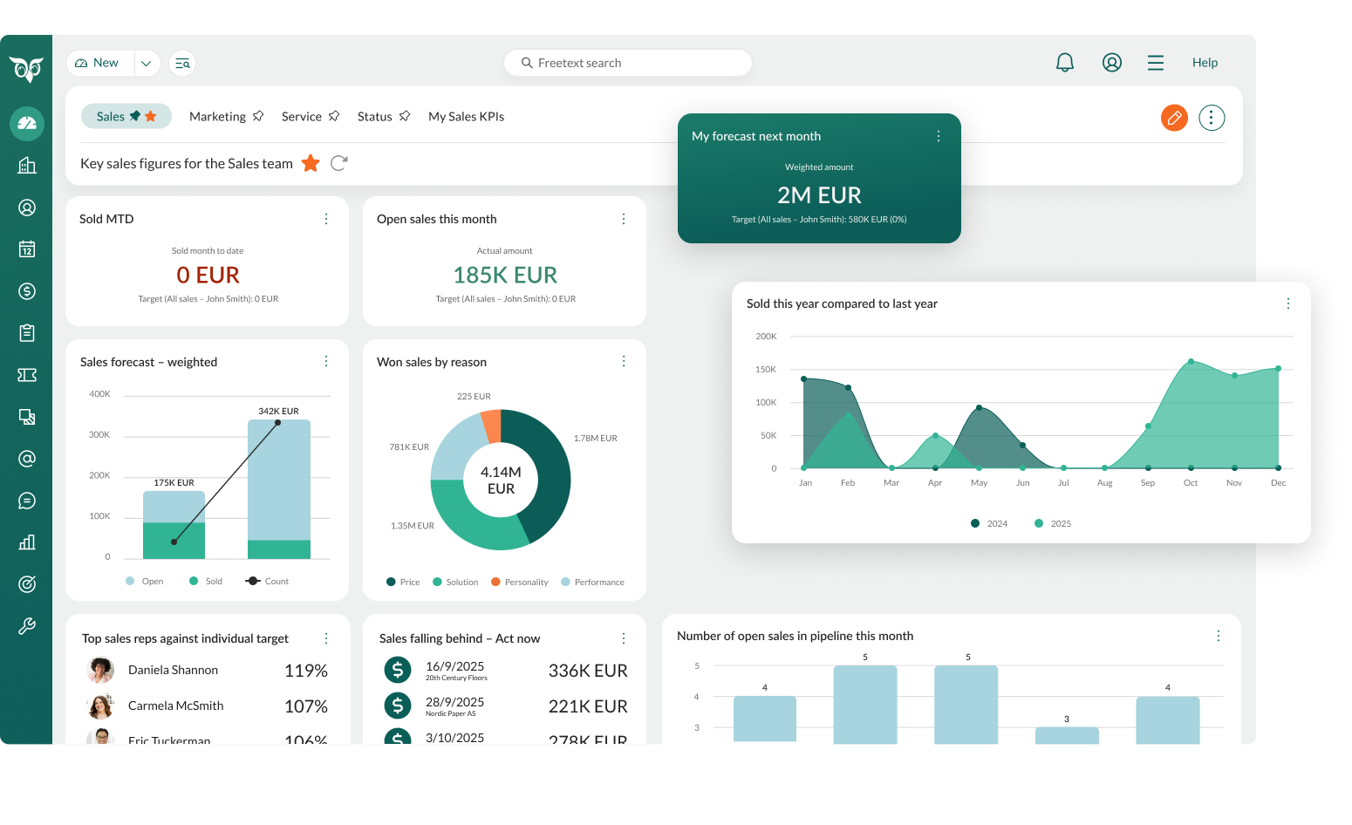Open options menu on My forecast next month
The height and width of the screenshot is (825, 1352).
(939, 136)
